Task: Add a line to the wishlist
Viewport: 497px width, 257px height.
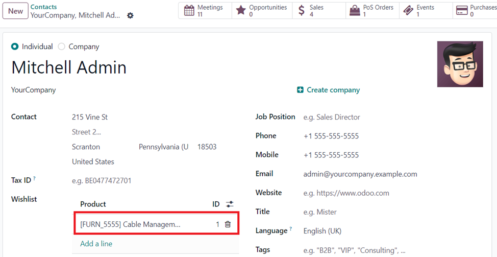Action: (96, 244)
